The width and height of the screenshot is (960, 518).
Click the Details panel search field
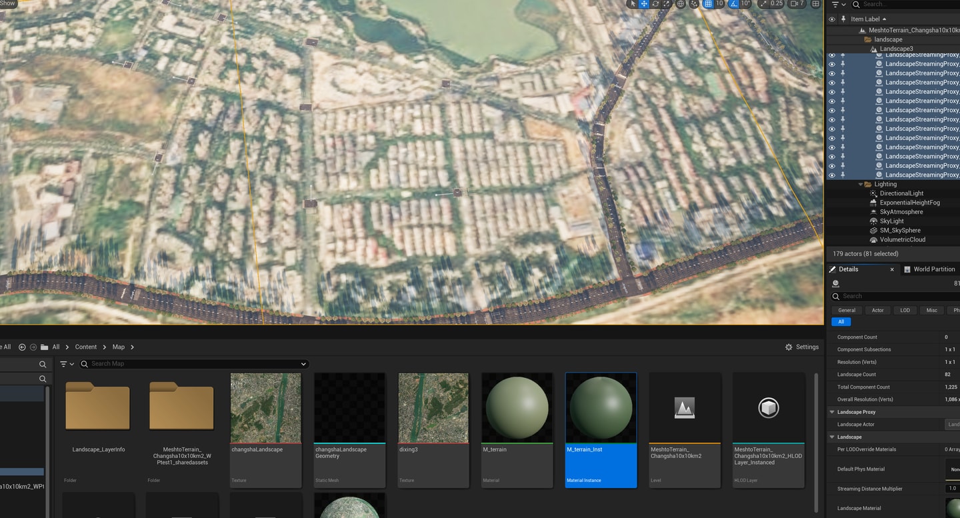point(895,296)
